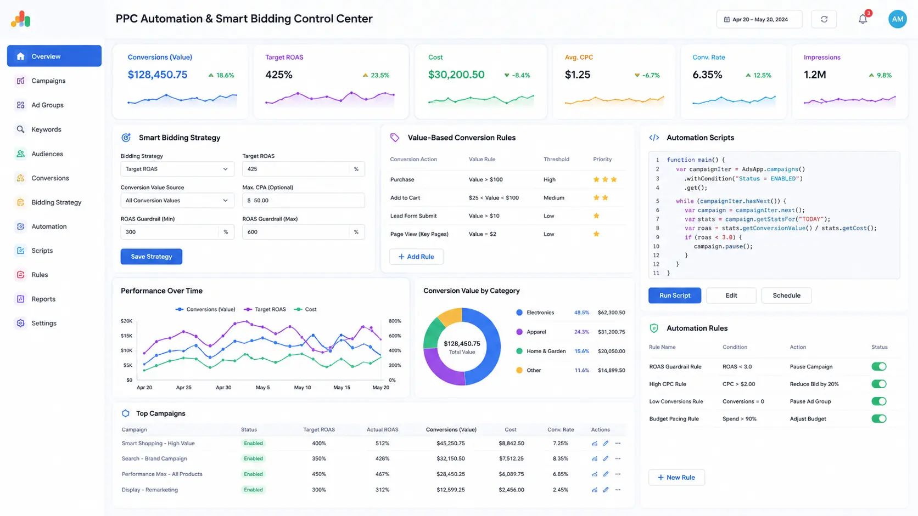Edit the Performance Max - All Products campaign
The width and height of the screenshot is (918, 516).
coord(606,474)
